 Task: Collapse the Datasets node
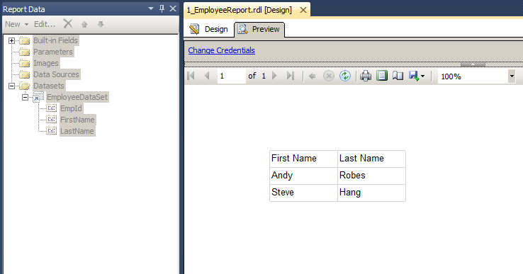[11, 86]
